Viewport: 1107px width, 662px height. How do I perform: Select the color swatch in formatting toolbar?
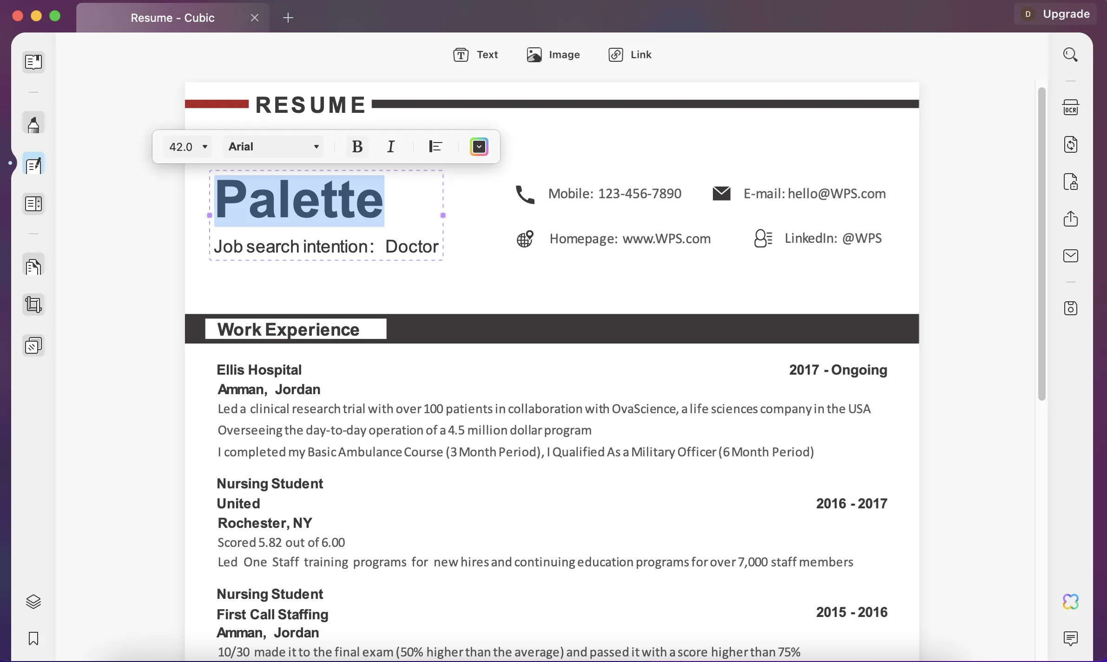click(480, 146)
